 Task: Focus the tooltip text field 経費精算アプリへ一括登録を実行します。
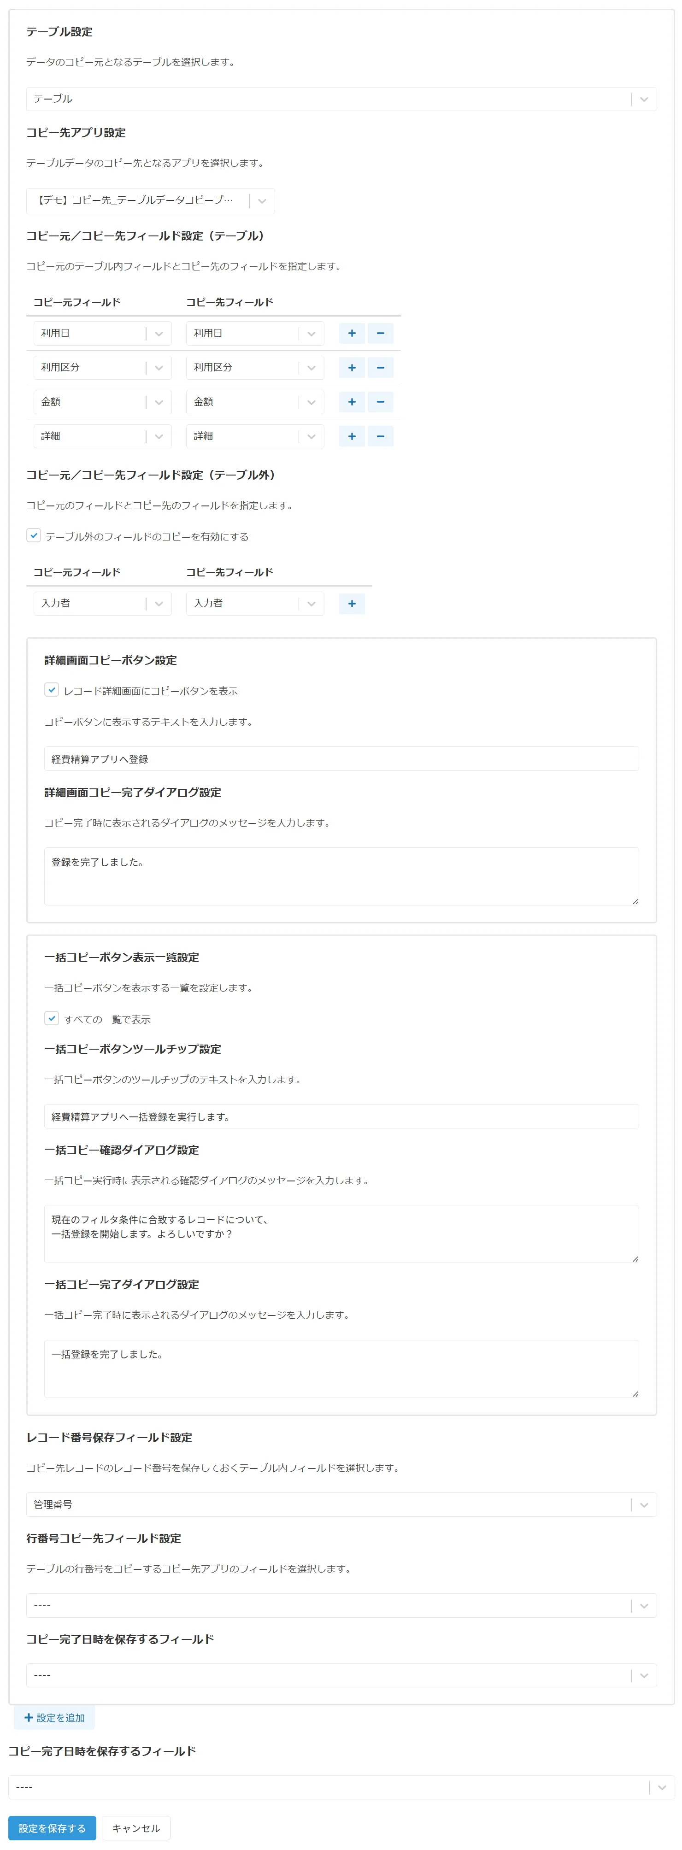(341, 1117)
